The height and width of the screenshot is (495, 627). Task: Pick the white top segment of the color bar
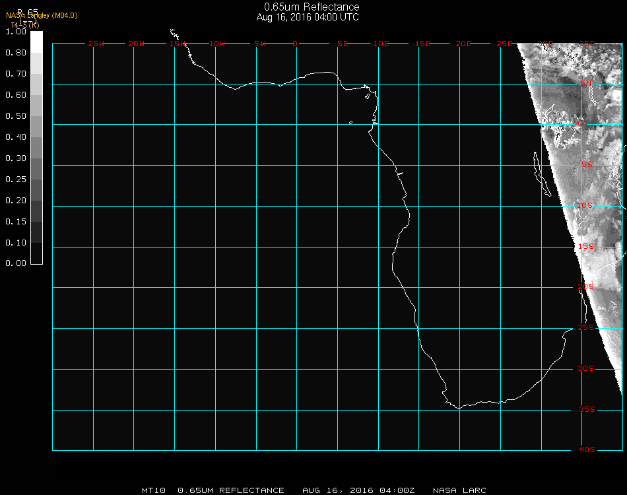coord(36,42)
